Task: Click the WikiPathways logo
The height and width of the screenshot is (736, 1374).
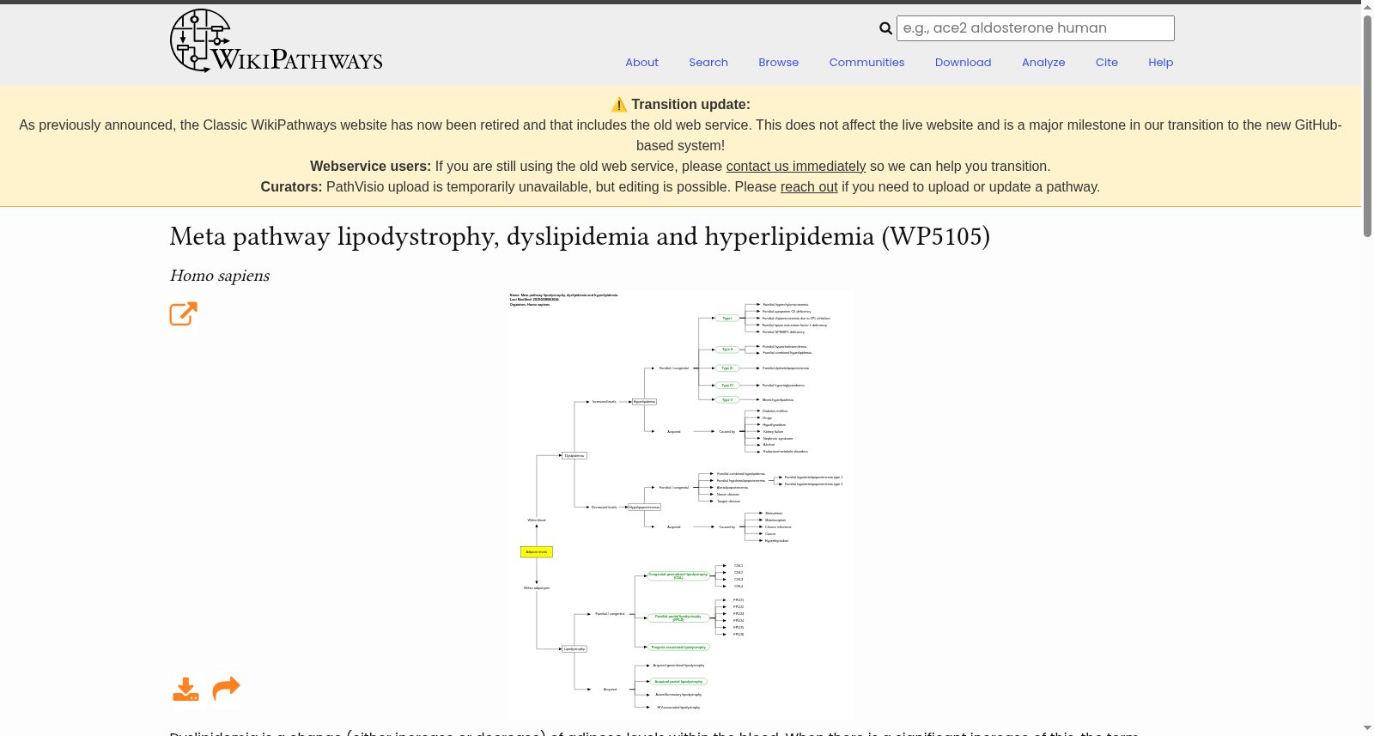Action: (x=277, y=41)
